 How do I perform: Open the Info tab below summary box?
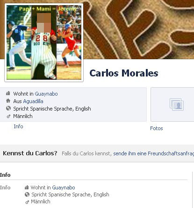[18, 126]
